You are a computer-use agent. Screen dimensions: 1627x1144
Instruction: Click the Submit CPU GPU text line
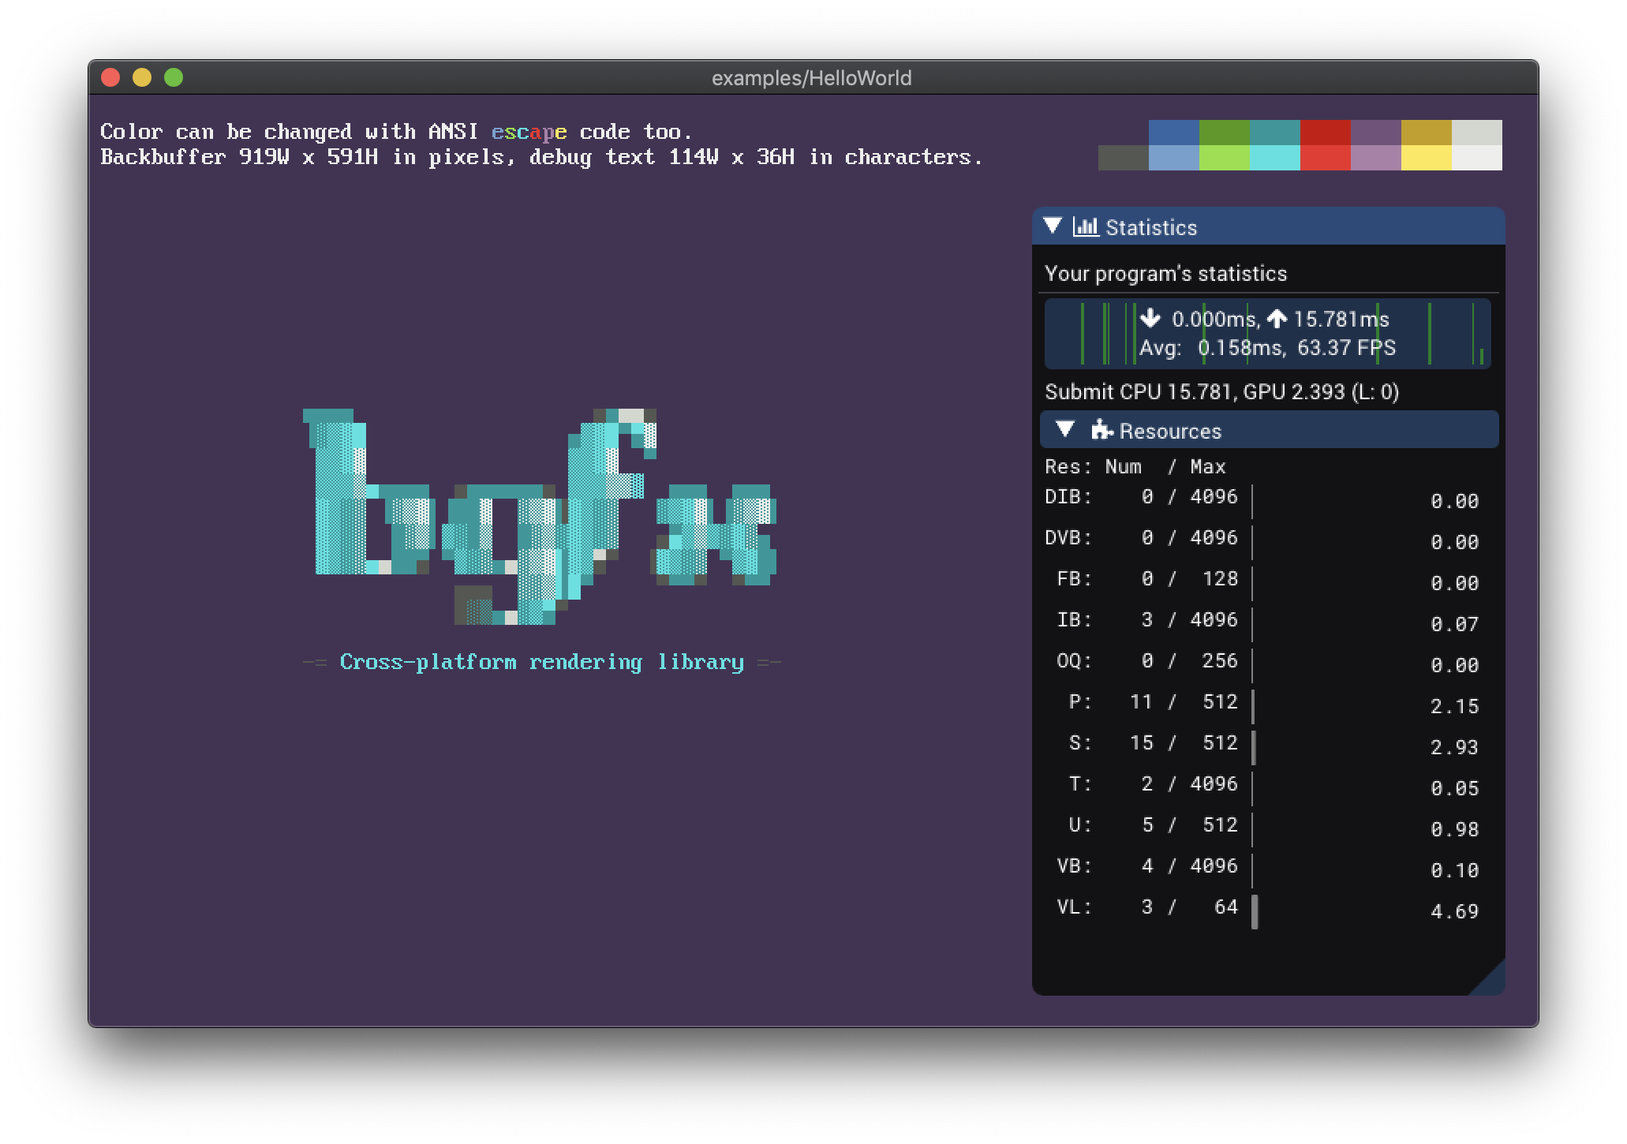coord(1221,392)
